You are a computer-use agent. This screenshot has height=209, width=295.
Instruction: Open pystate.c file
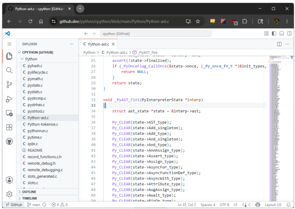pos(48,85)
